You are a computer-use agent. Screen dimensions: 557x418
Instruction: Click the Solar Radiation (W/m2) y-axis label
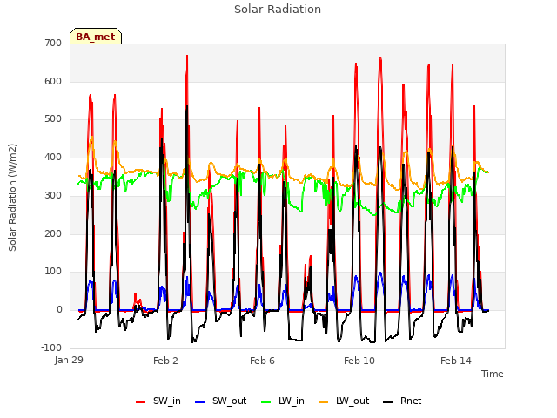click(x=12, y=198)
